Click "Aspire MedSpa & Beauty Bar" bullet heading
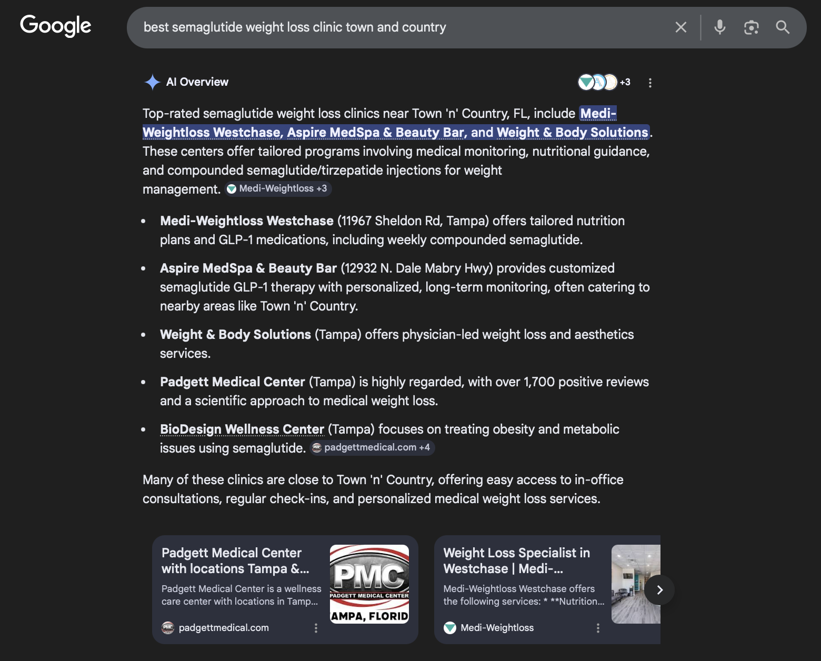This screenshot has height=661, width=821. [248, 268]
